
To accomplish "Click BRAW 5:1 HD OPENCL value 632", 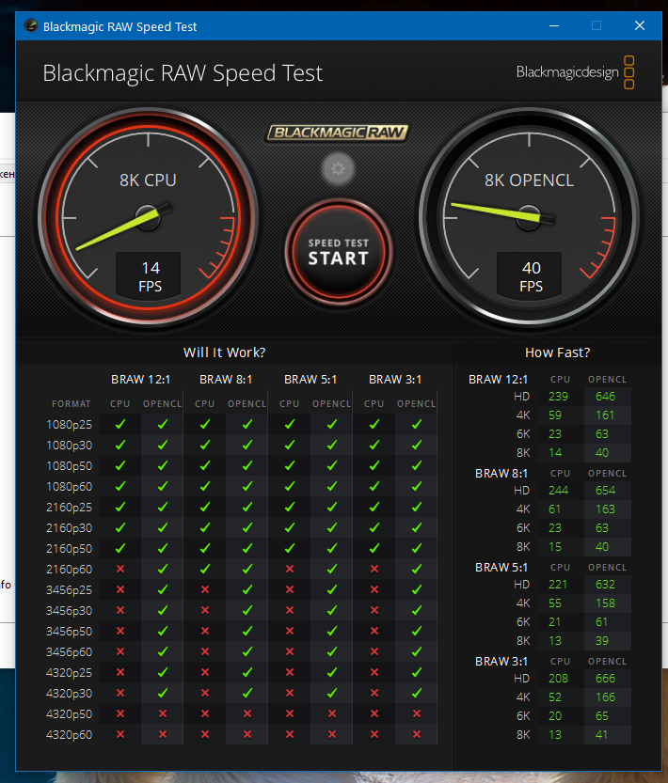I will (x=605, y=585).
